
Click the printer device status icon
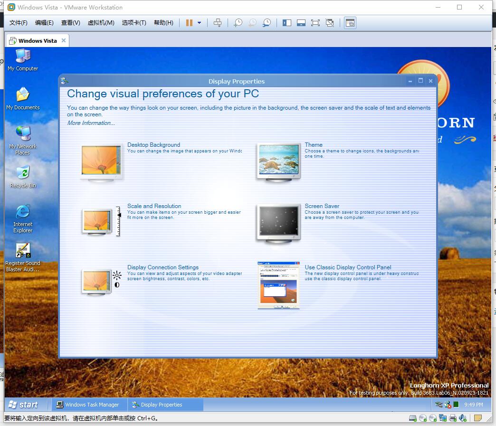coord(453,418)
